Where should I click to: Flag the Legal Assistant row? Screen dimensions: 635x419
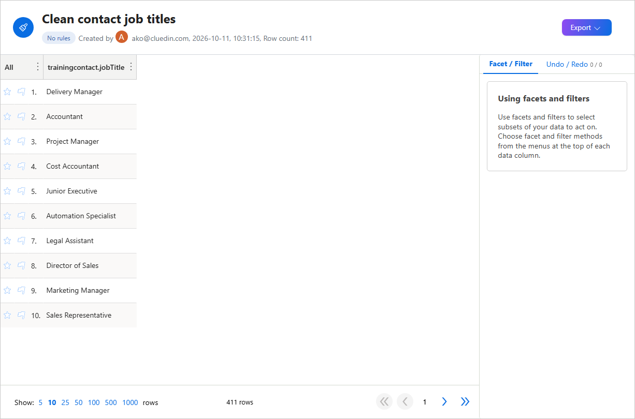click(x=21, y=241)
